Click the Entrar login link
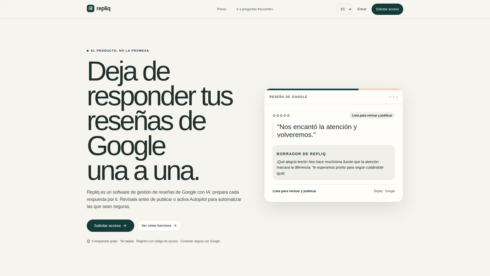Viewport: 490px width, 276px height. coord(362,9)
